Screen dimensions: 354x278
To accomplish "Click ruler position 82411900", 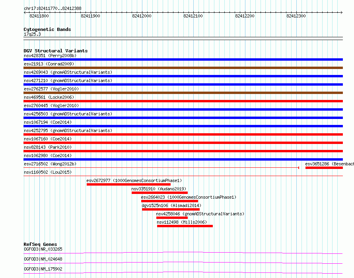I will [90, 16].
